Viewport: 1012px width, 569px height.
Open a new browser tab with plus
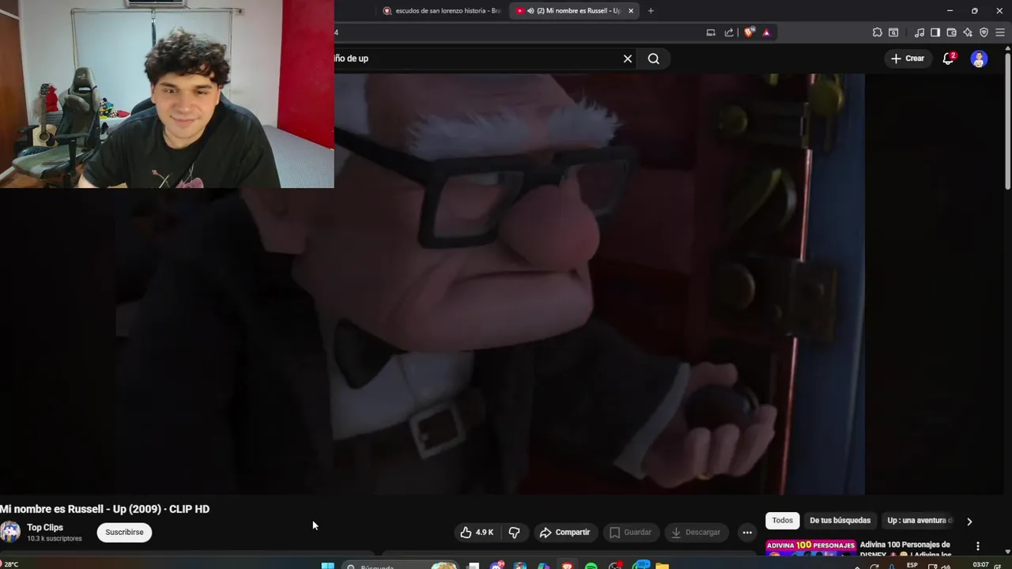pyautogui.click(x=651, y=10)
